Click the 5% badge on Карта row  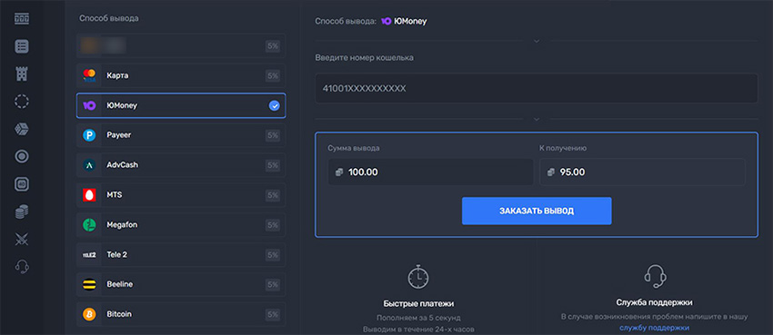point(273,75)
